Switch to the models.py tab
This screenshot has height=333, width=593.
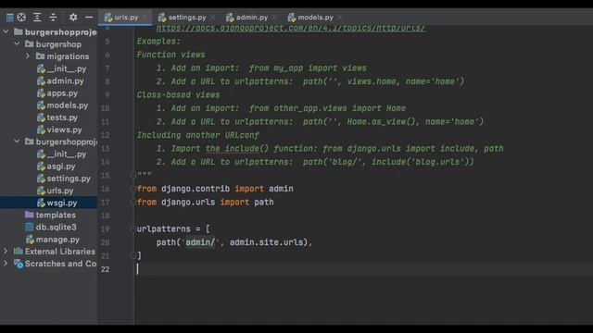pyautogui.click(x=315, y=18)
